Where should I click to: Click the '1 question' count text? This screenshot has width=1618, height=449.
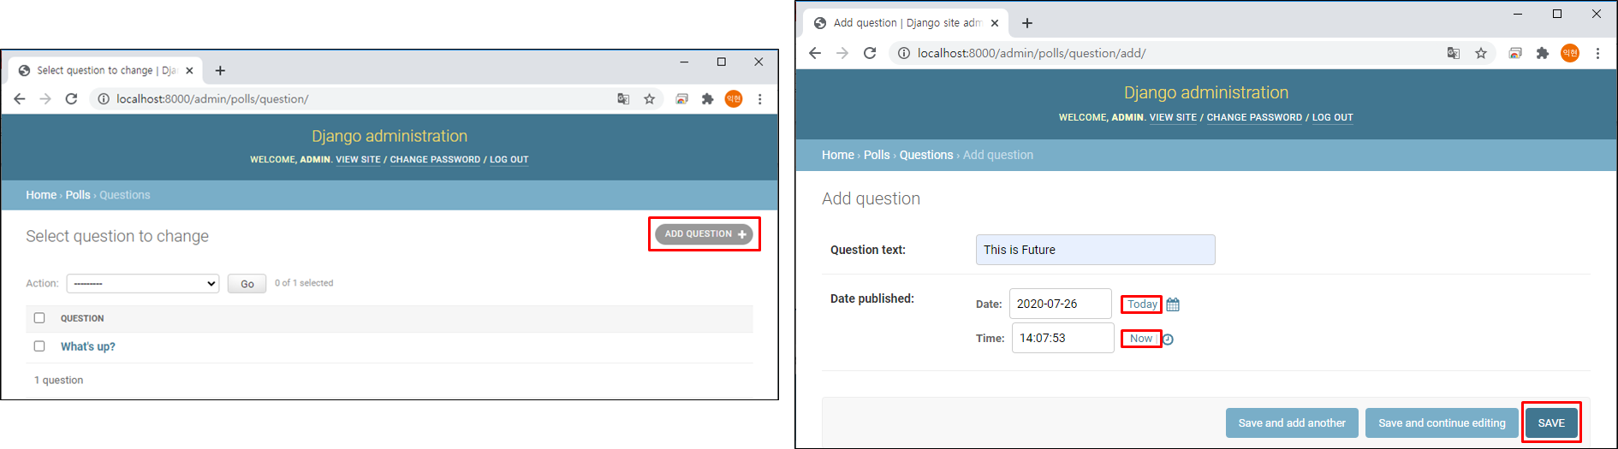(x=59, y=380)
